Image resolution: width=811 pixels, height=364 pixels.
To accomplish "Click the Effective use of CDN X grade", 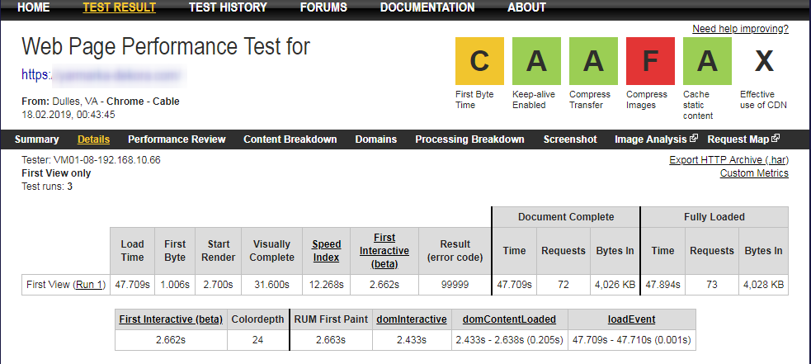I will click(764, 62).
